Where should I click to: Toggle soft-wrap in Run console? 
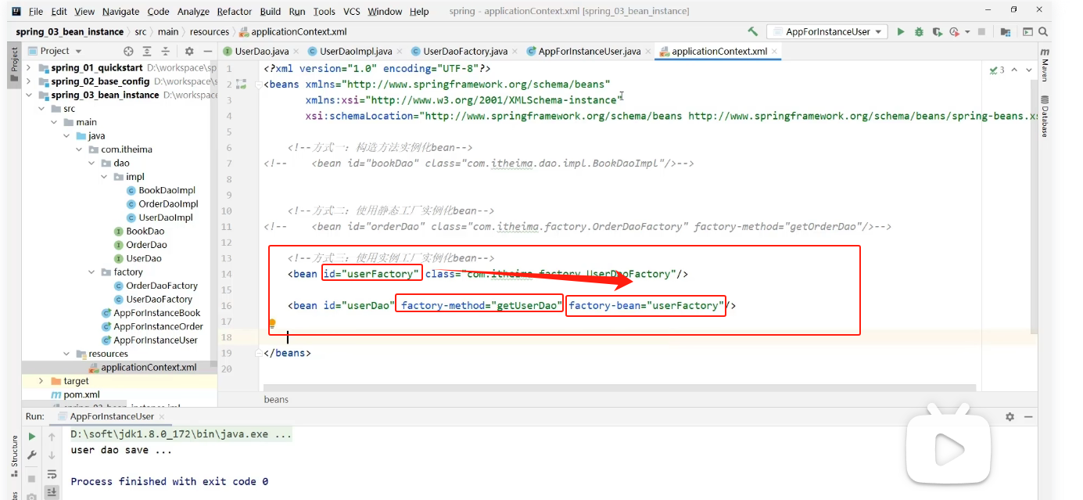point(52,474)
